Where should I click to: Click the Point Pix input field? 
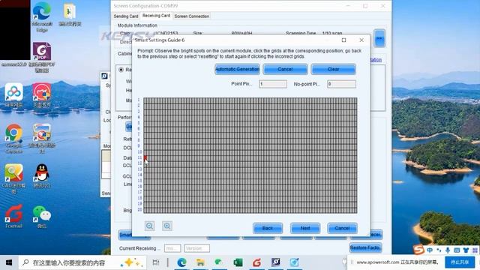(x=273, y=84)
